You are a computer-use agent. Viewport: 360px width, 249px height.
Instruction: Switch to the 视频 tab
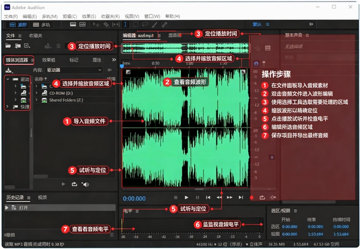click(42, 197)
